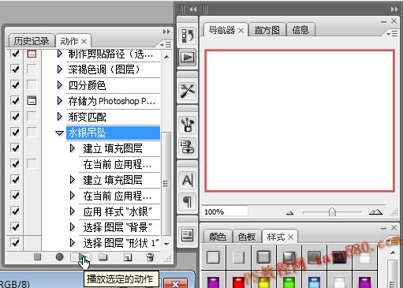This screenshot has width=403, height=288.
Task: Uncheck the 应用 样式 “水银” step
Action: click(x=15, y=211)
